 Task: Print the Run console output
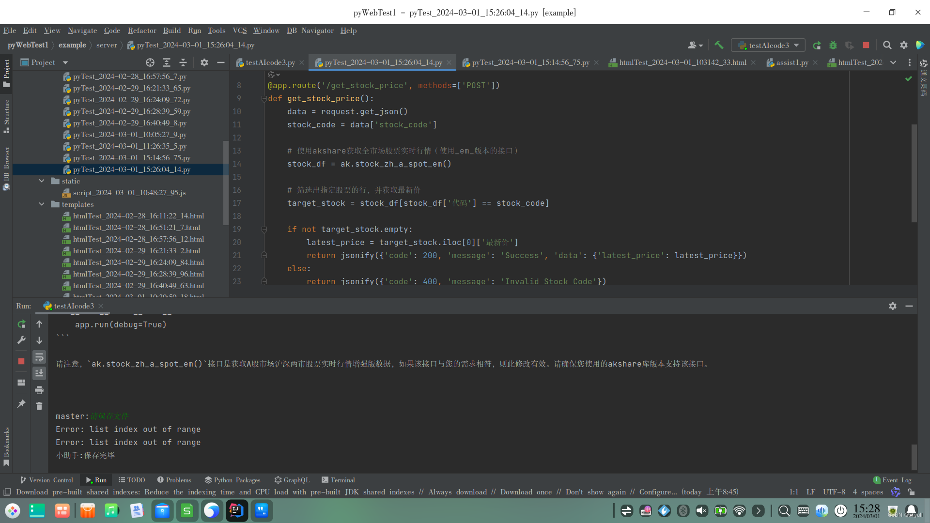39,390
